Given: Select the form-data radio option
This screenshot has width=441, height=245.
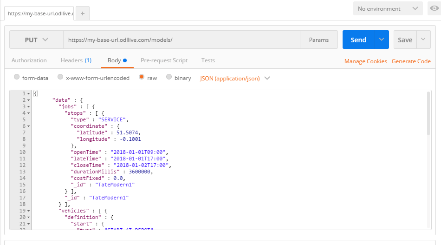Looking at the screenshot, I should pyautogui.click(x=17, y=78).
